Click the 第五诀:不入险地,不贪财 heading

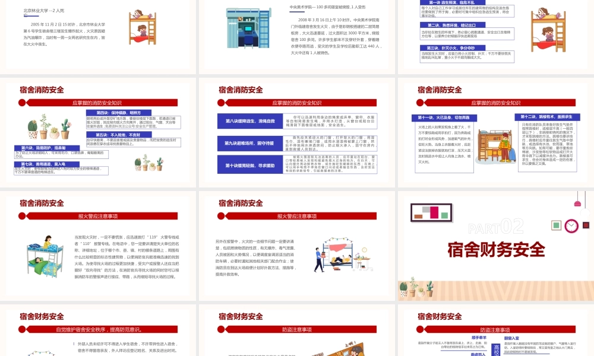[119, 135]
